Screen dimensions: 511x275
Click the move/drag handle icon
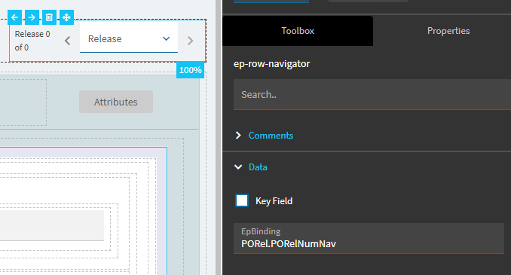pyautogui.click(x=66, y=17)
